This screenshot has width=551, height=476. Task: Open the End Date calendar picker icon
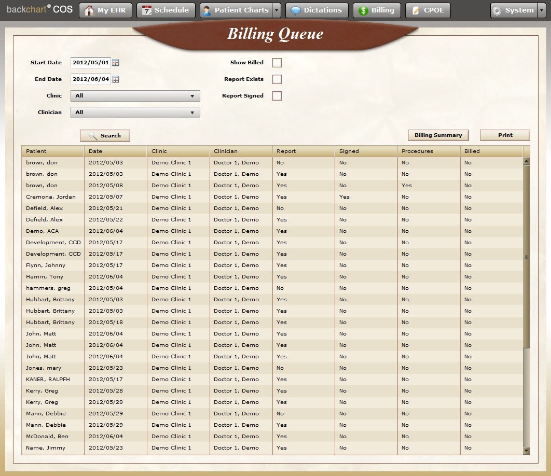pos(116,79)
